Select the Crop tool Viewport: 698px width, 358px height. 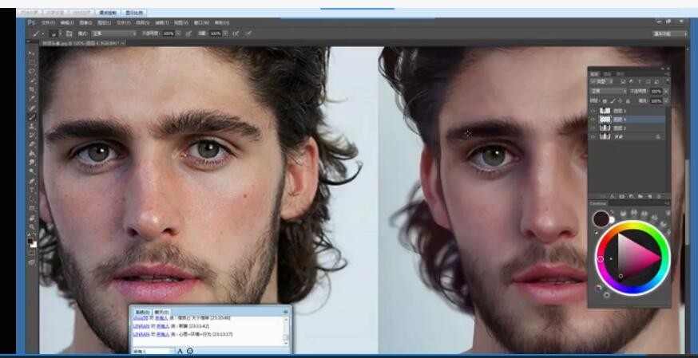[32, 89]
